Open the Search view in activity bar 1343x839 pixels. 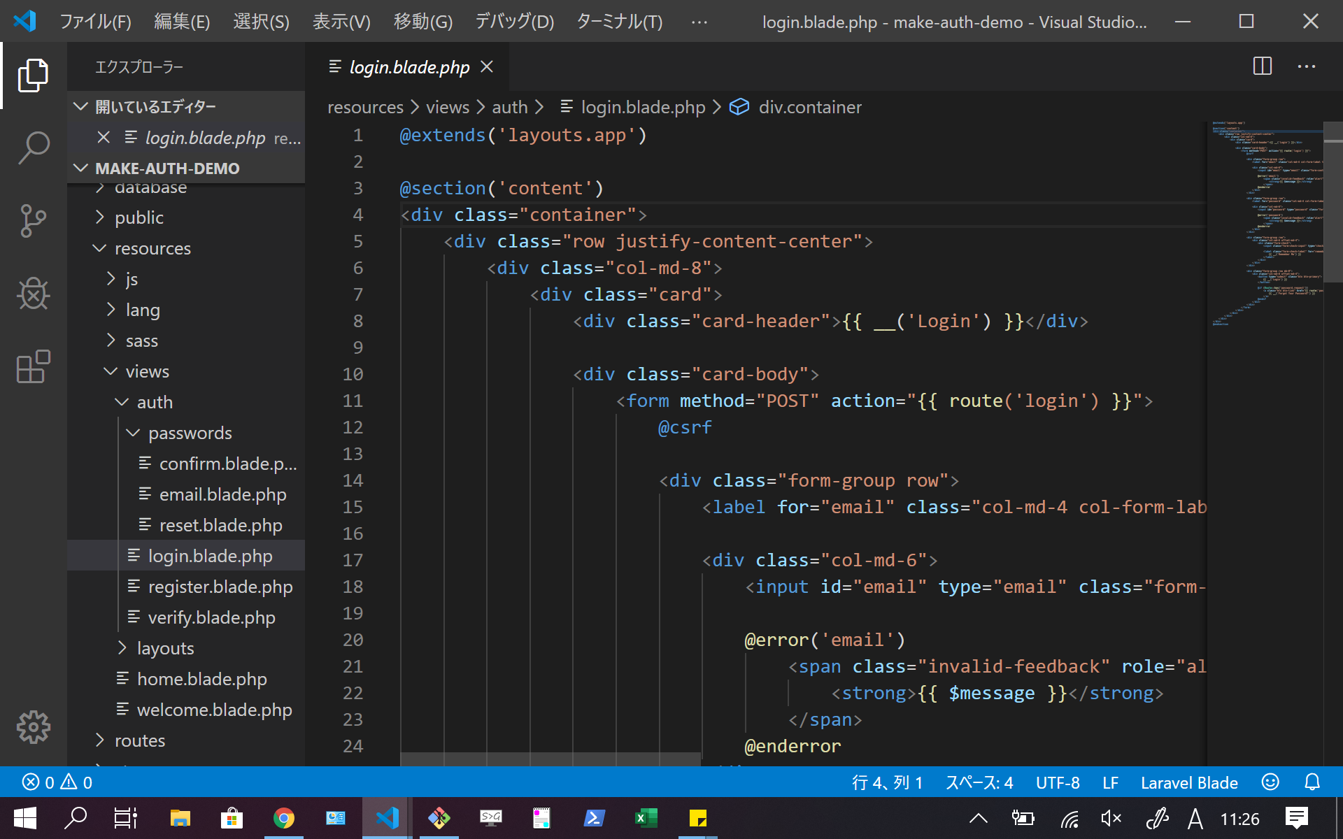33,148
